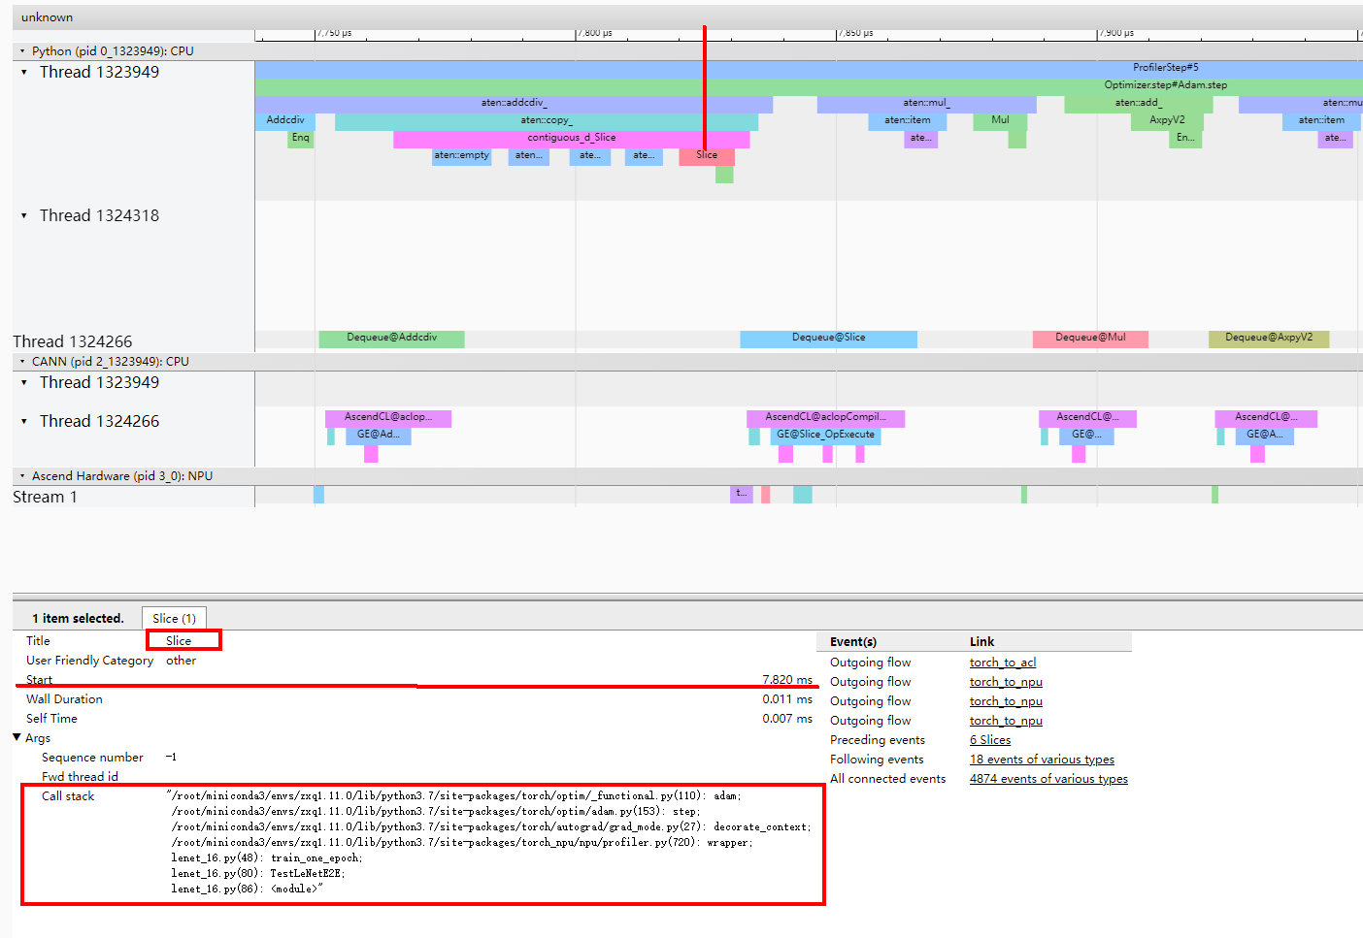Click the 7,800 µs ruler mark
1363x938 pixels.
[596, 33]
